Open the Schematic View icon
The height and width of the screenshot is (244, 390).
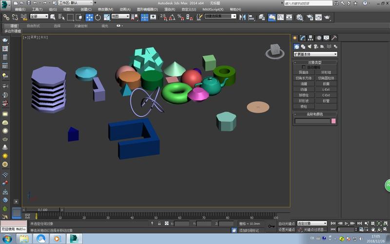click(x=289, y=17)
